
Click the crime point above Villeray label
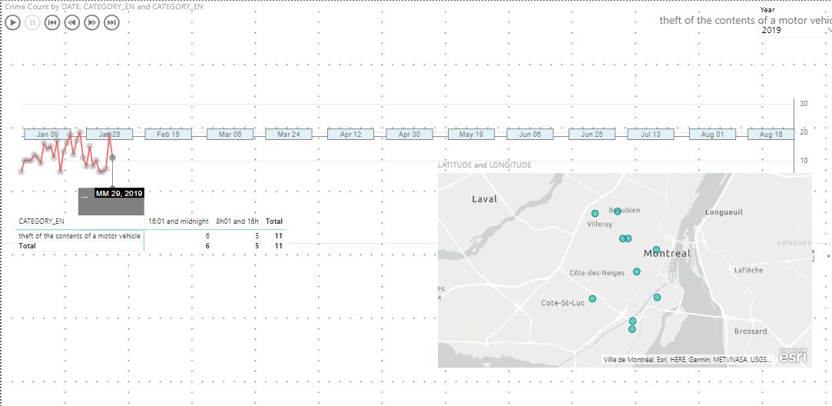click(595, 213)
